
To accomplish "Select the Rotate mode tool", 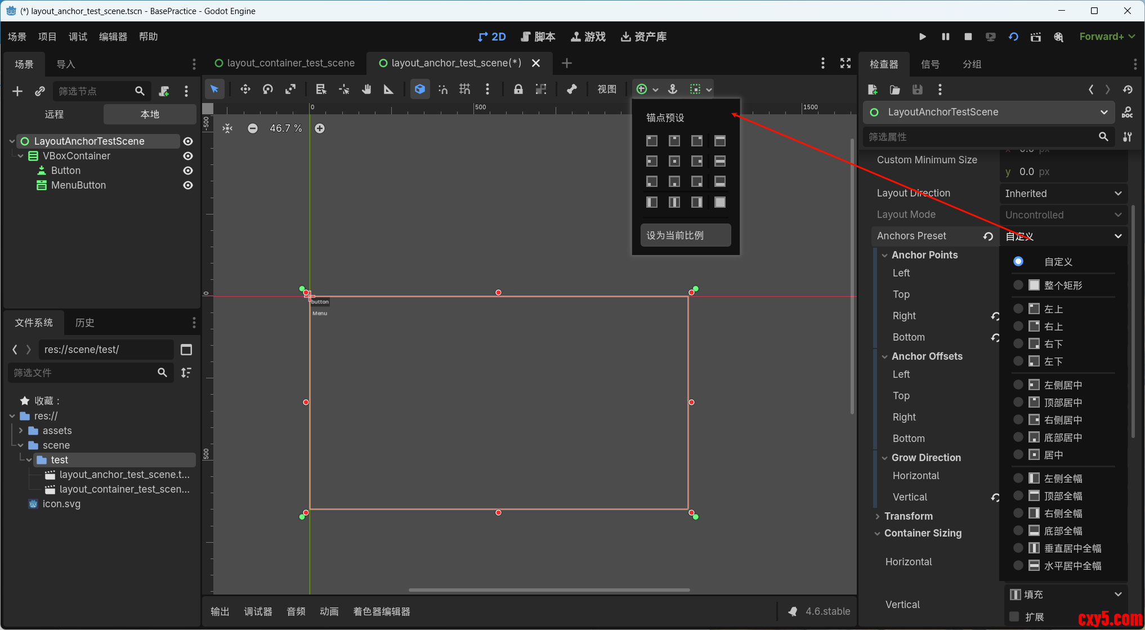I will [268, 89].
